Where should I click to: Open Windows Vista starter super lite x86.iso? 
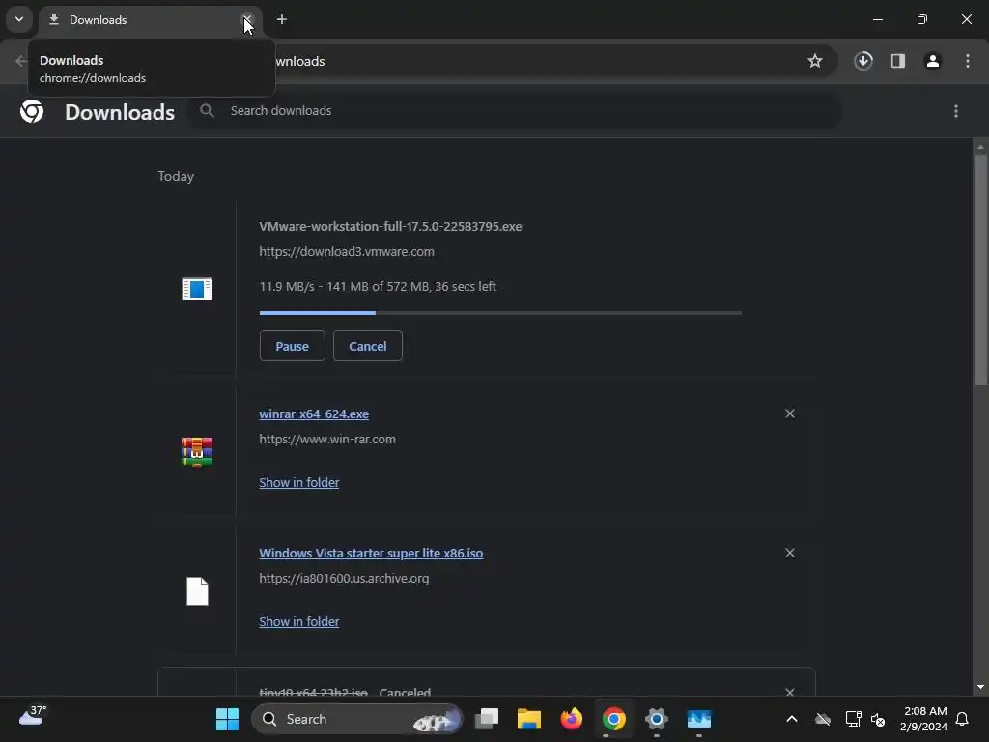coord(371,553)
